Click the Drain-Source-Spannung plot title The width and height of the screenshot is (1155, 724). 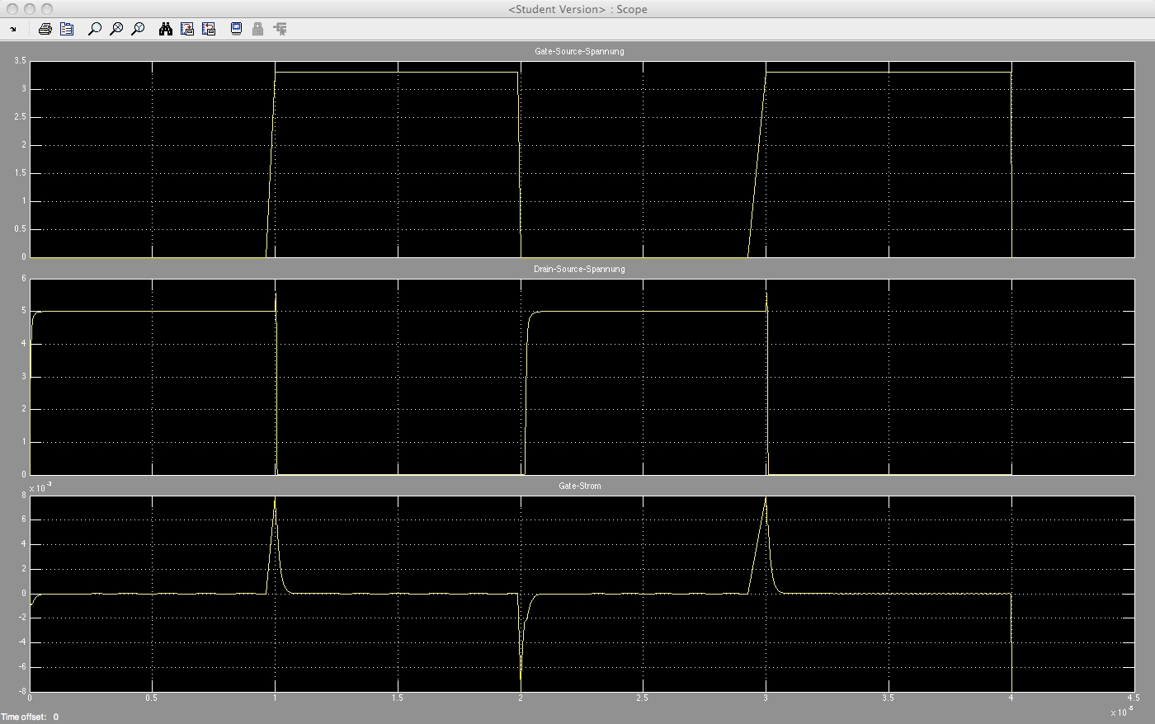point(579,269)
